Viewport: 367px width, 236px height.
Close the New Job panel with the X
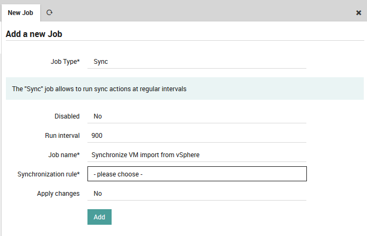click(358, 12)
